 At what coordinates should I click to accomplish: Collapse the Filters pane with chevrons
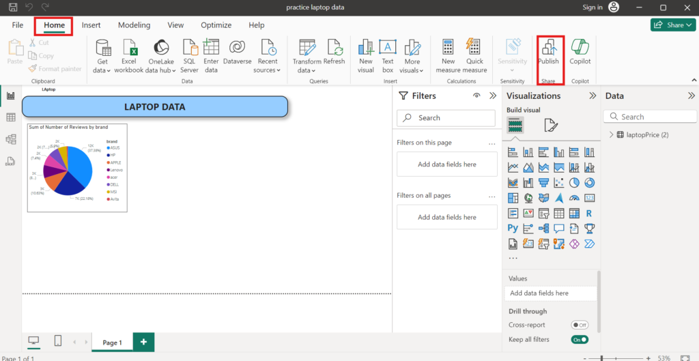[x=493, y=96]
